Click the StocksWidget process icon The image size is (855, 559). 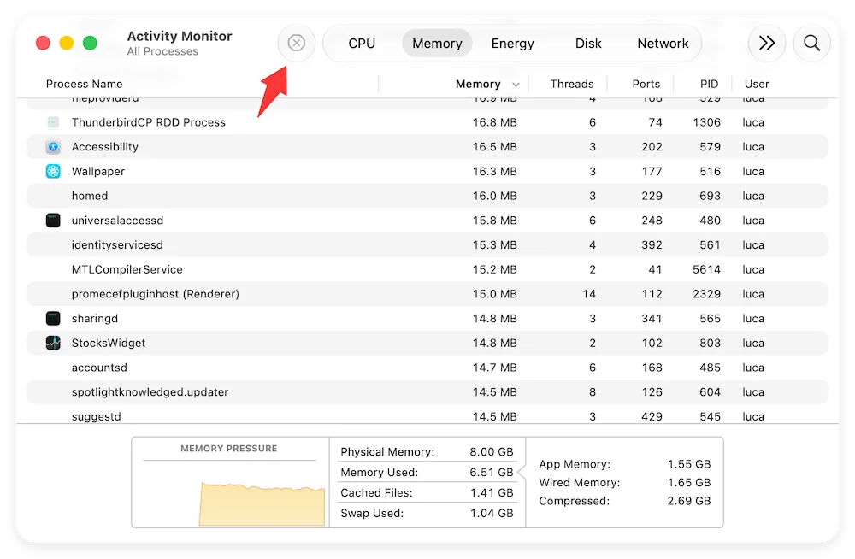pyautogui.click(x=53, y=343)
